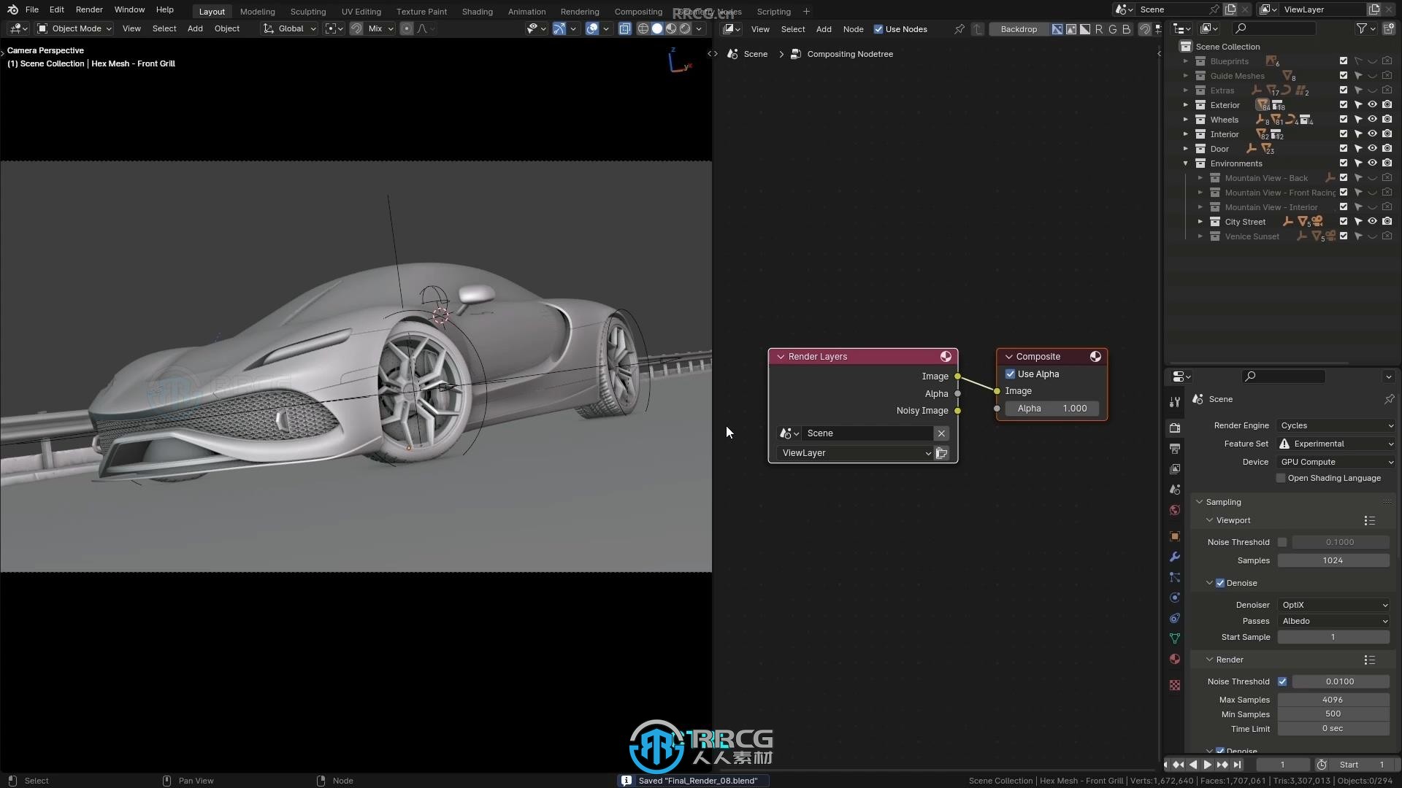Open the Render menu

89,9
